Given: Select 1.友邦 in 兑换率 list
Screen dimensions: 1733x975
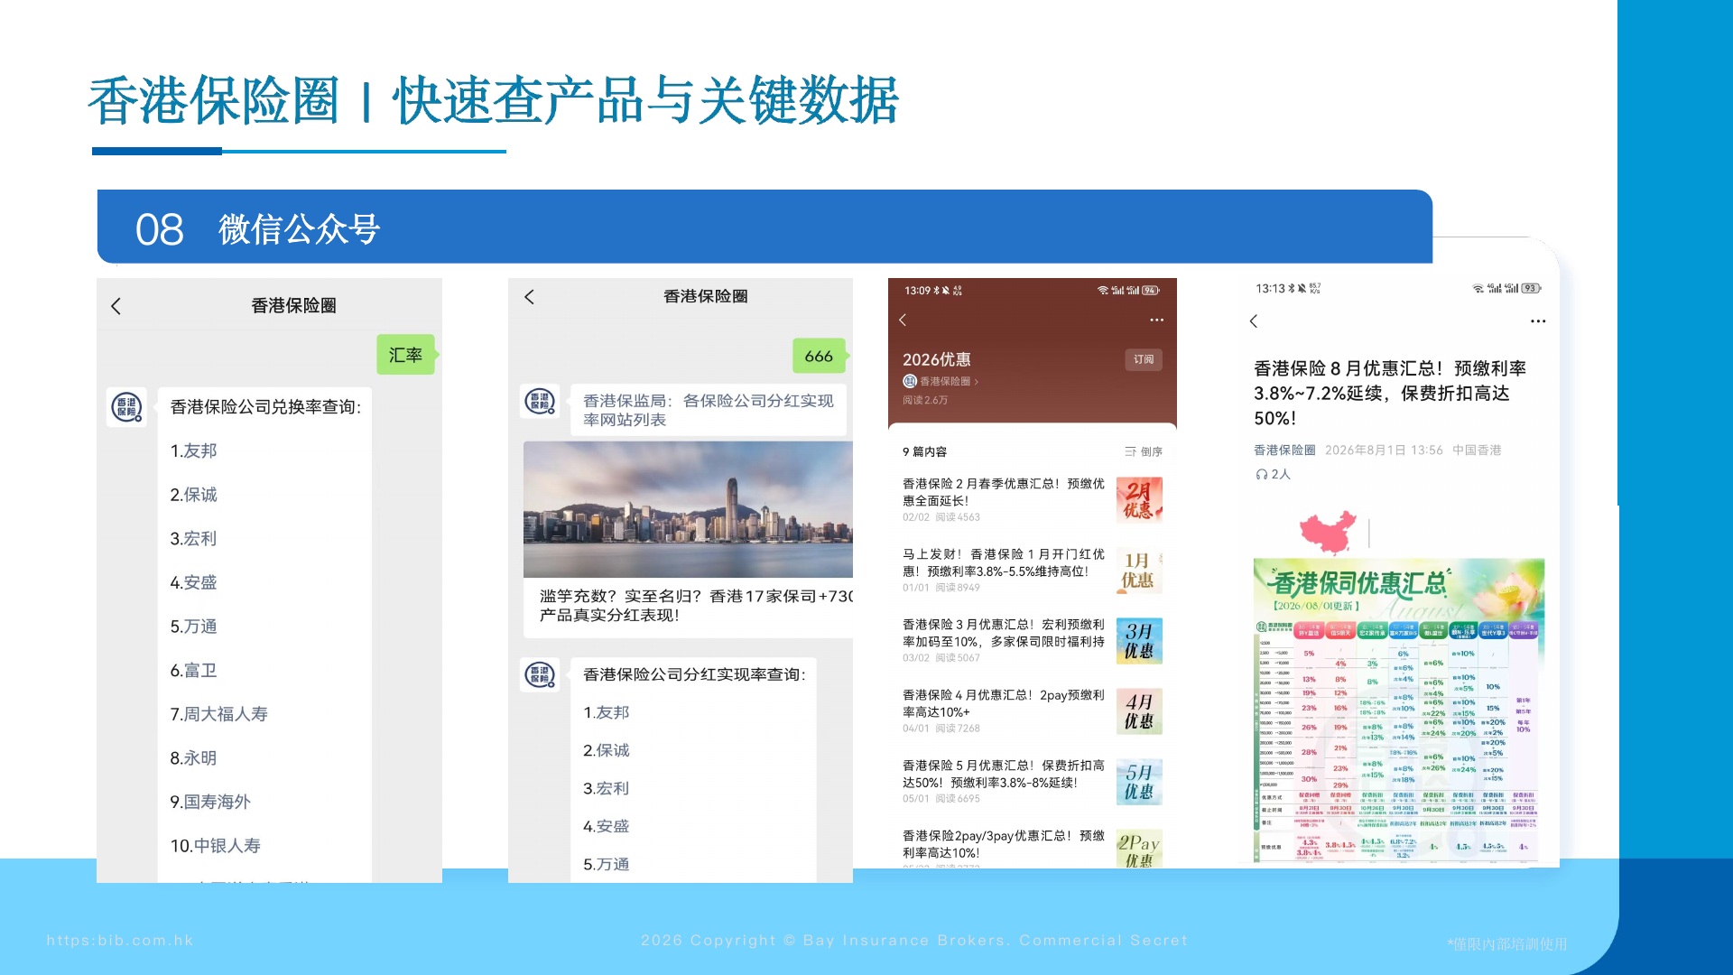Looking at the screenshot, I should click(194, 450).
